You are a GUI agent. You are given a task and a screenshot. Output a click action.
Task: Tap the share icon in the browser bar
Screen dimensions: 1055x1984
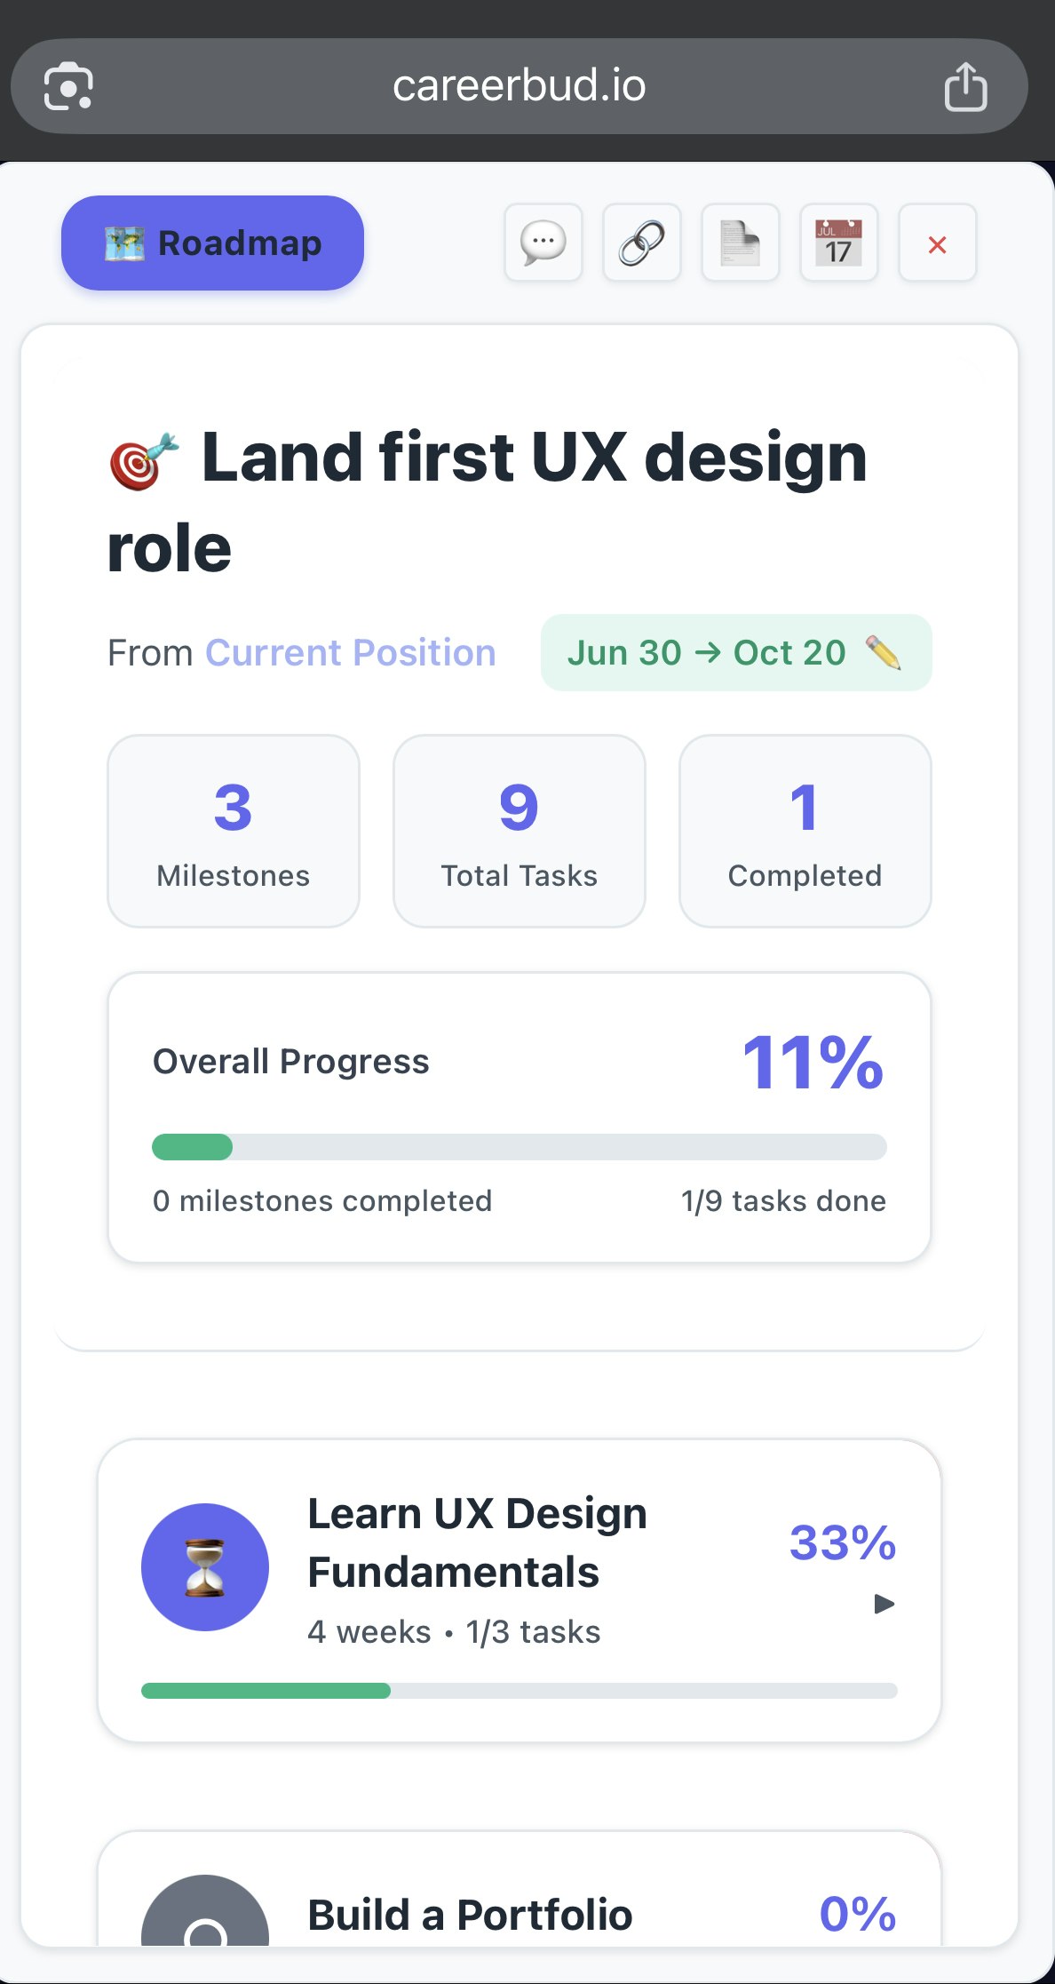[x=967, y=85]
